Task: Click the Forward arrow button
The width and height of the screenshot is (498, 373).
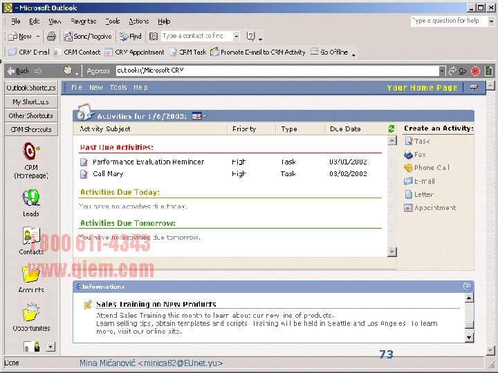Action: tap(38, 71)
